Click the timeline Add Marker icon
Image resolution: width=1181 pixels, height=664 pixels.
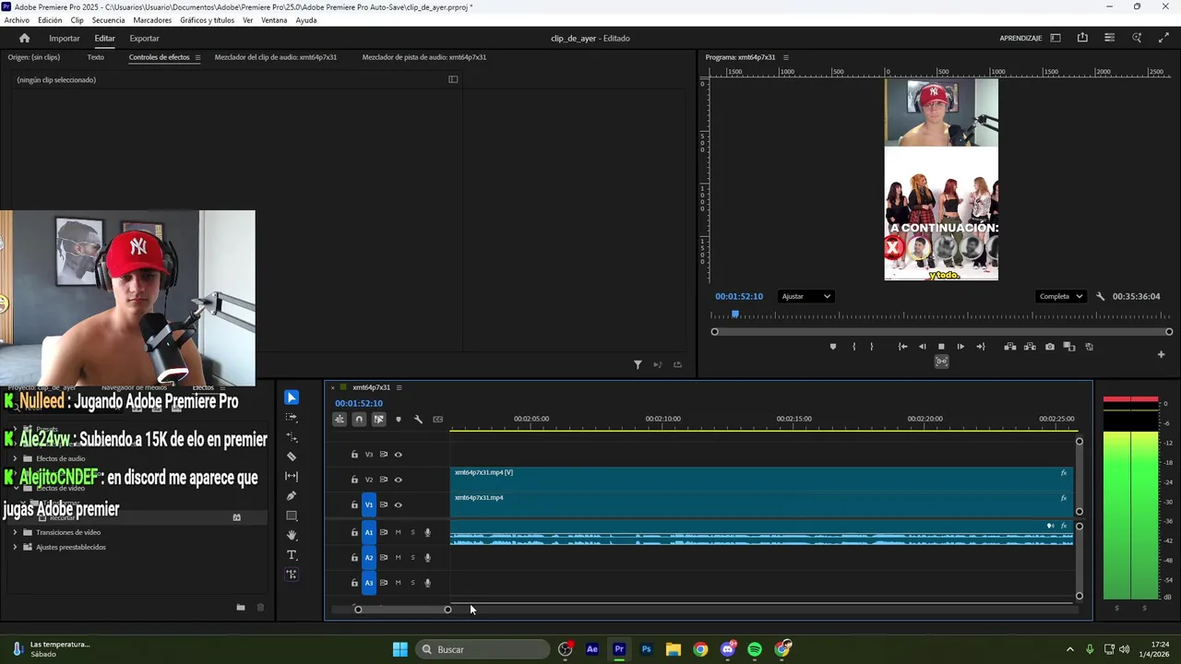tap(398, 420)
